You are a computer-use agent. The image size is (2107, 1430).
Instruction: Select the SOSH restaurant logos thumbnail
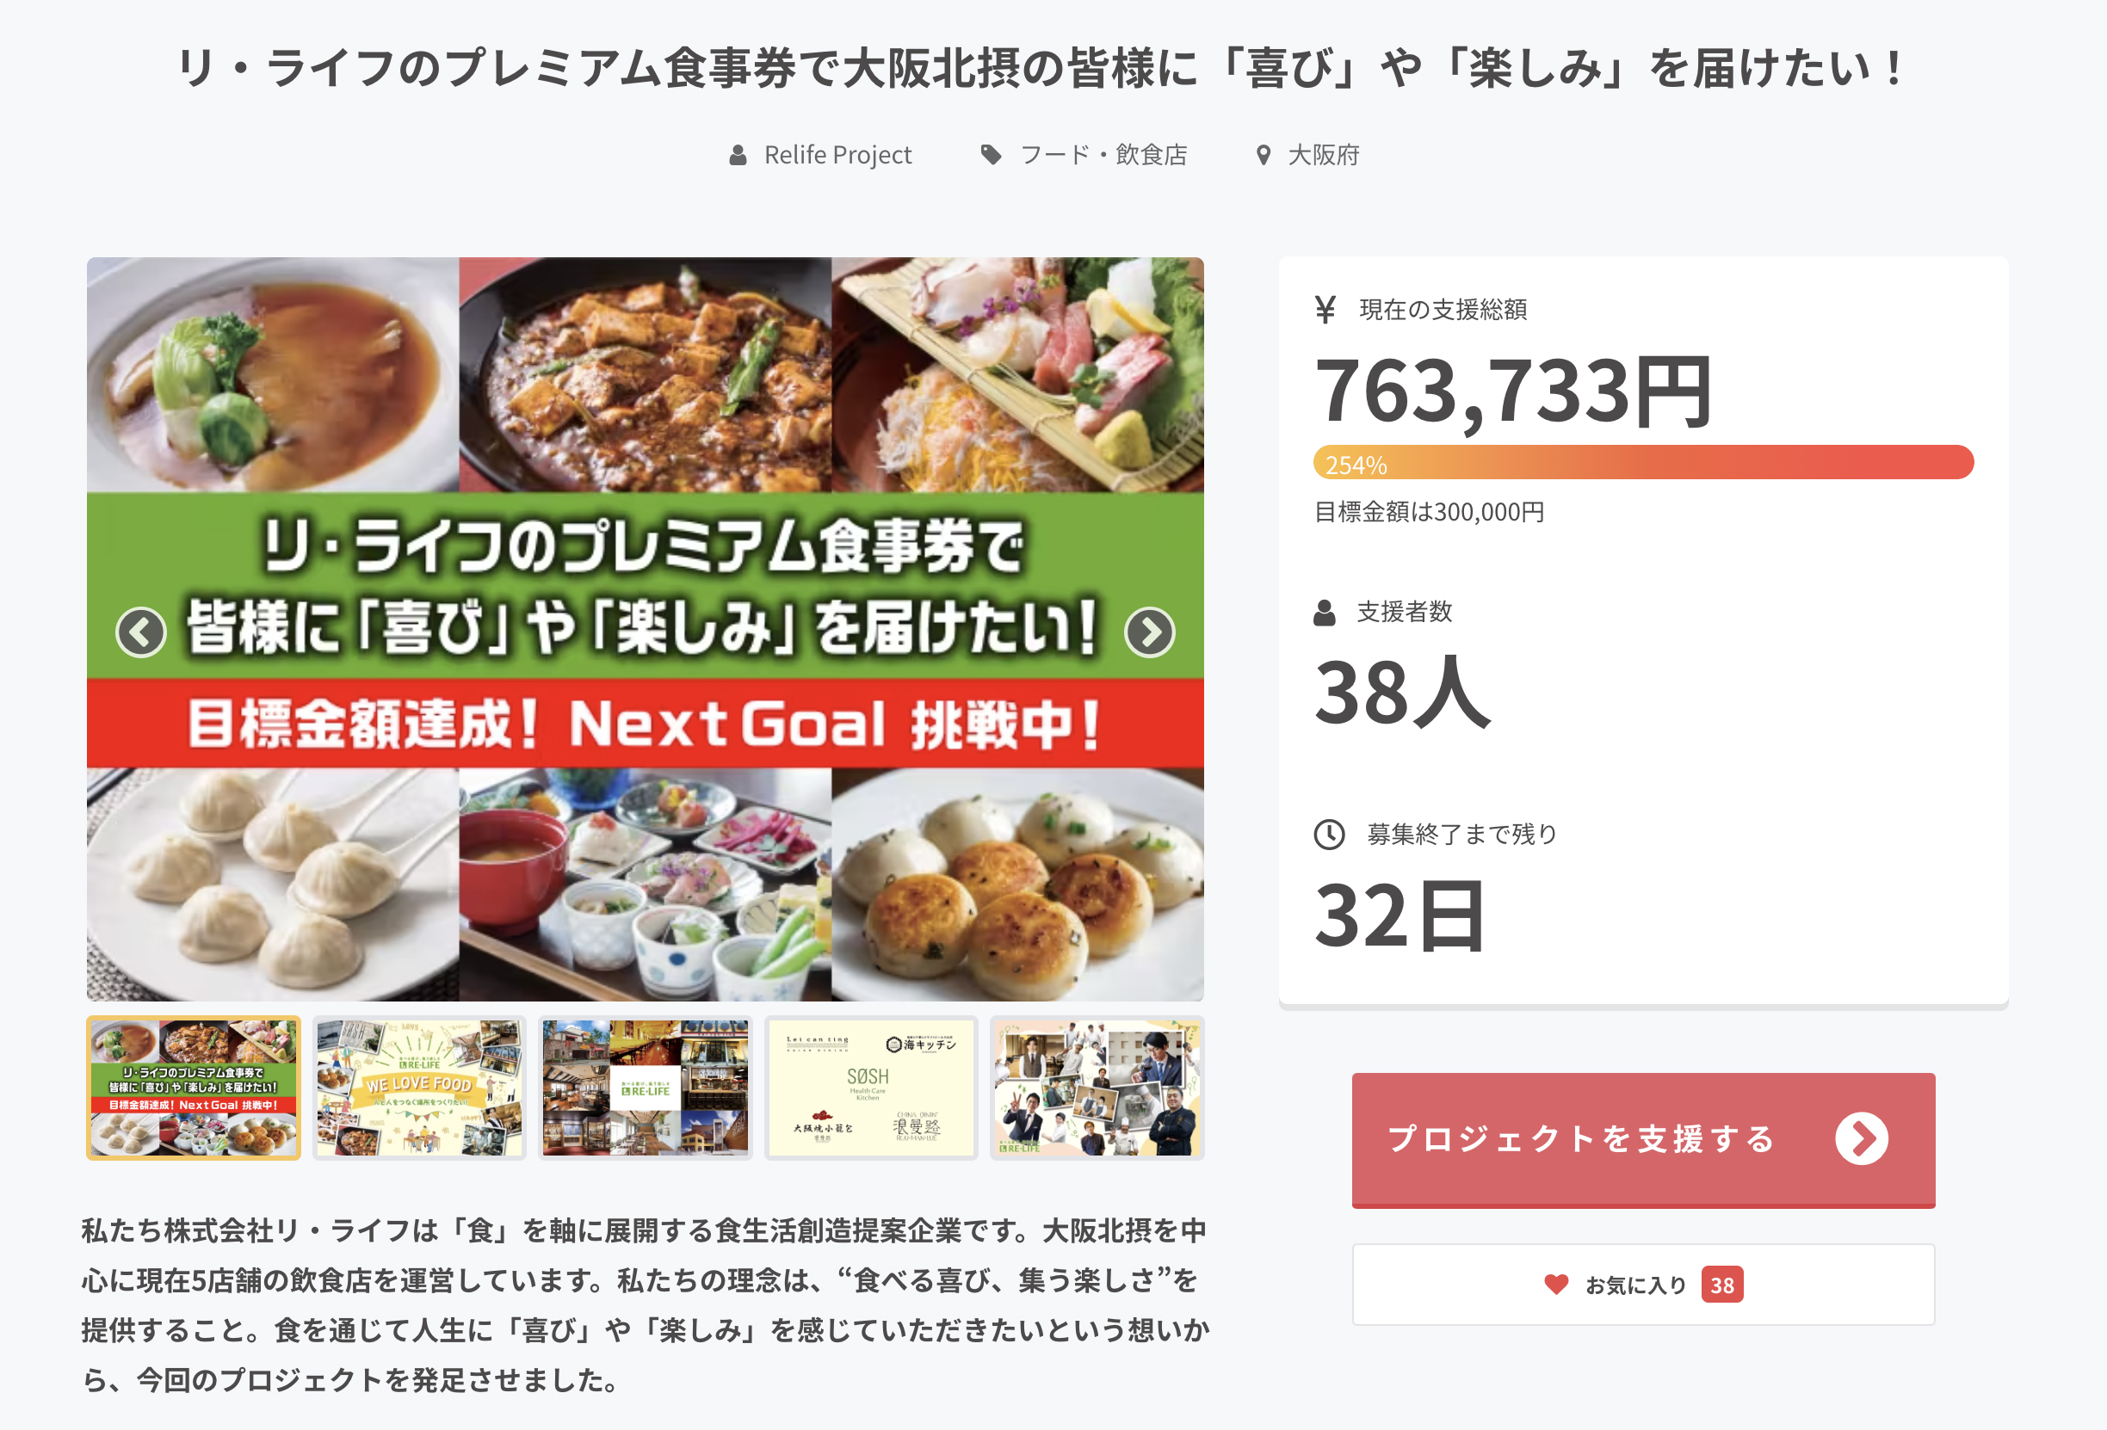870,1088
